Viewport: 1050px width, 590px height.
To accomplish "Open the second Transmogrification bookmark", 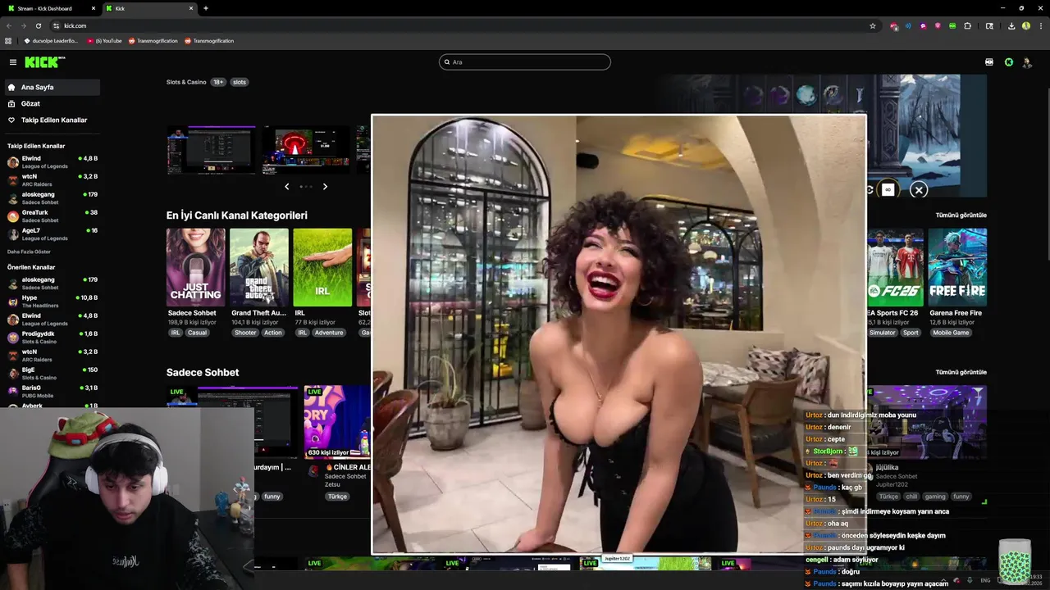I will (209, 41).
